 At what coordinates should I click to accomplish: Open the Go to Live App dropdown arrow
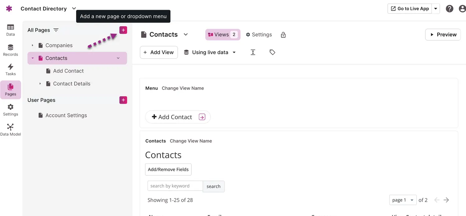(x=436, y=9)
